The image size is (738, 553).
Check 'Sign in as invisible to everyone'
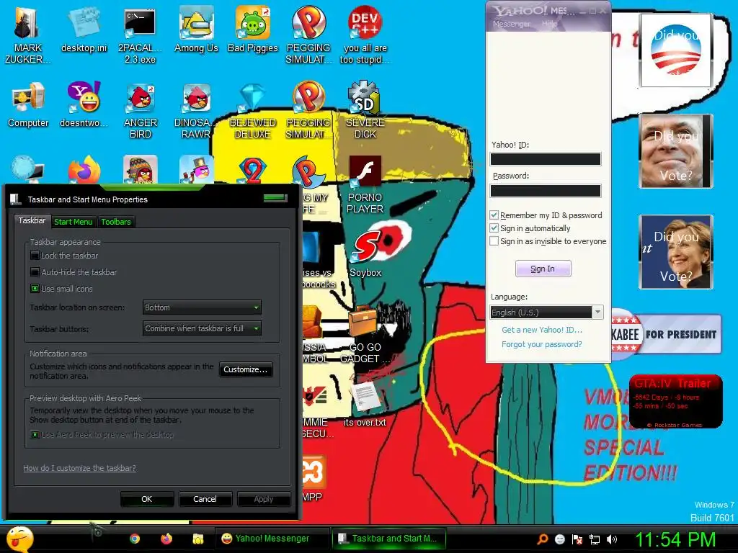(494, 241)
